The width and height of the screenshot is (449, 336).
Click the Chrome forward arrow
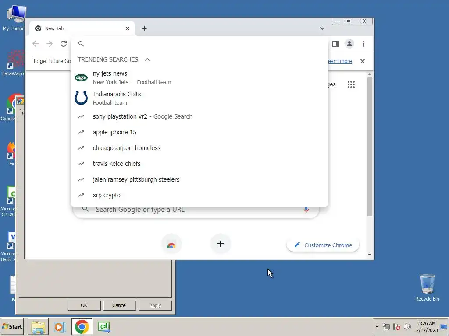click(50, 44)
